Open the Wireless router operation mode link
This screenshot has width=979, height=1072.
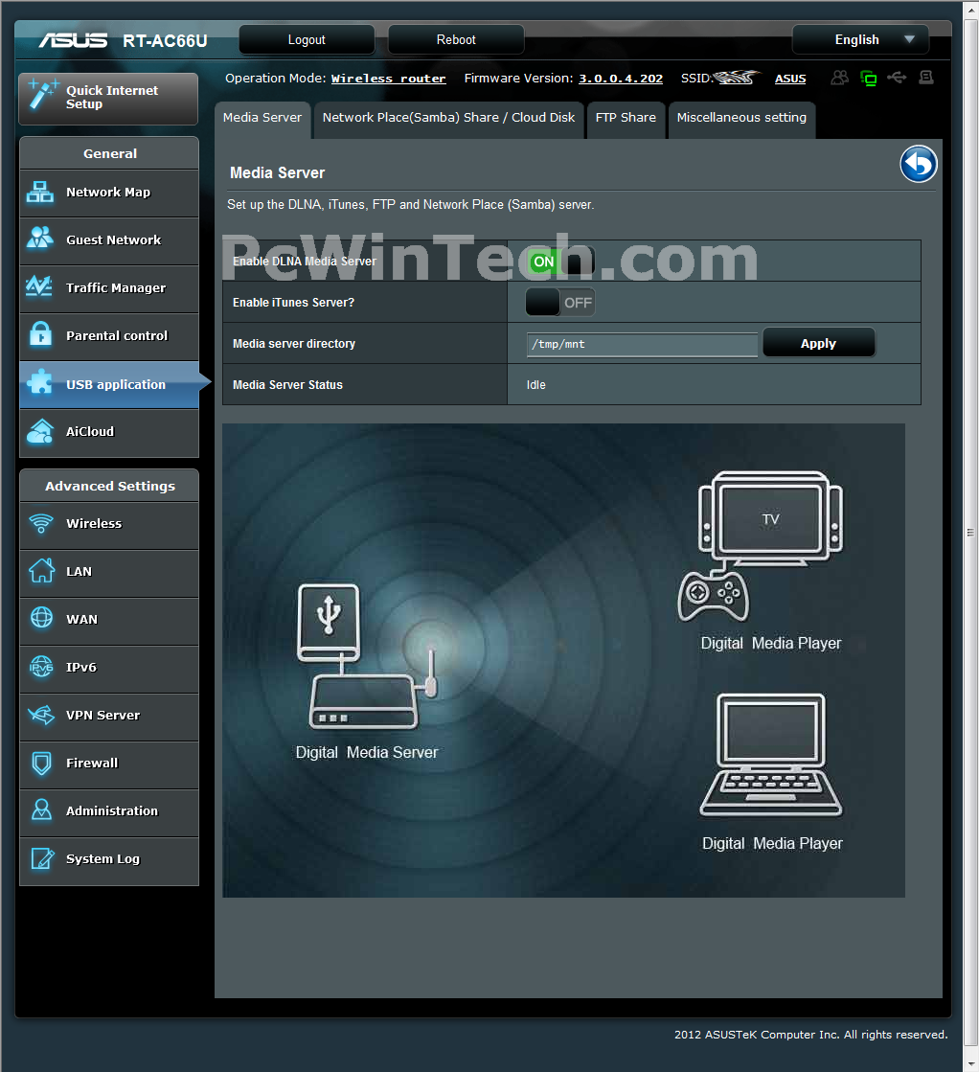coord(388,79)
